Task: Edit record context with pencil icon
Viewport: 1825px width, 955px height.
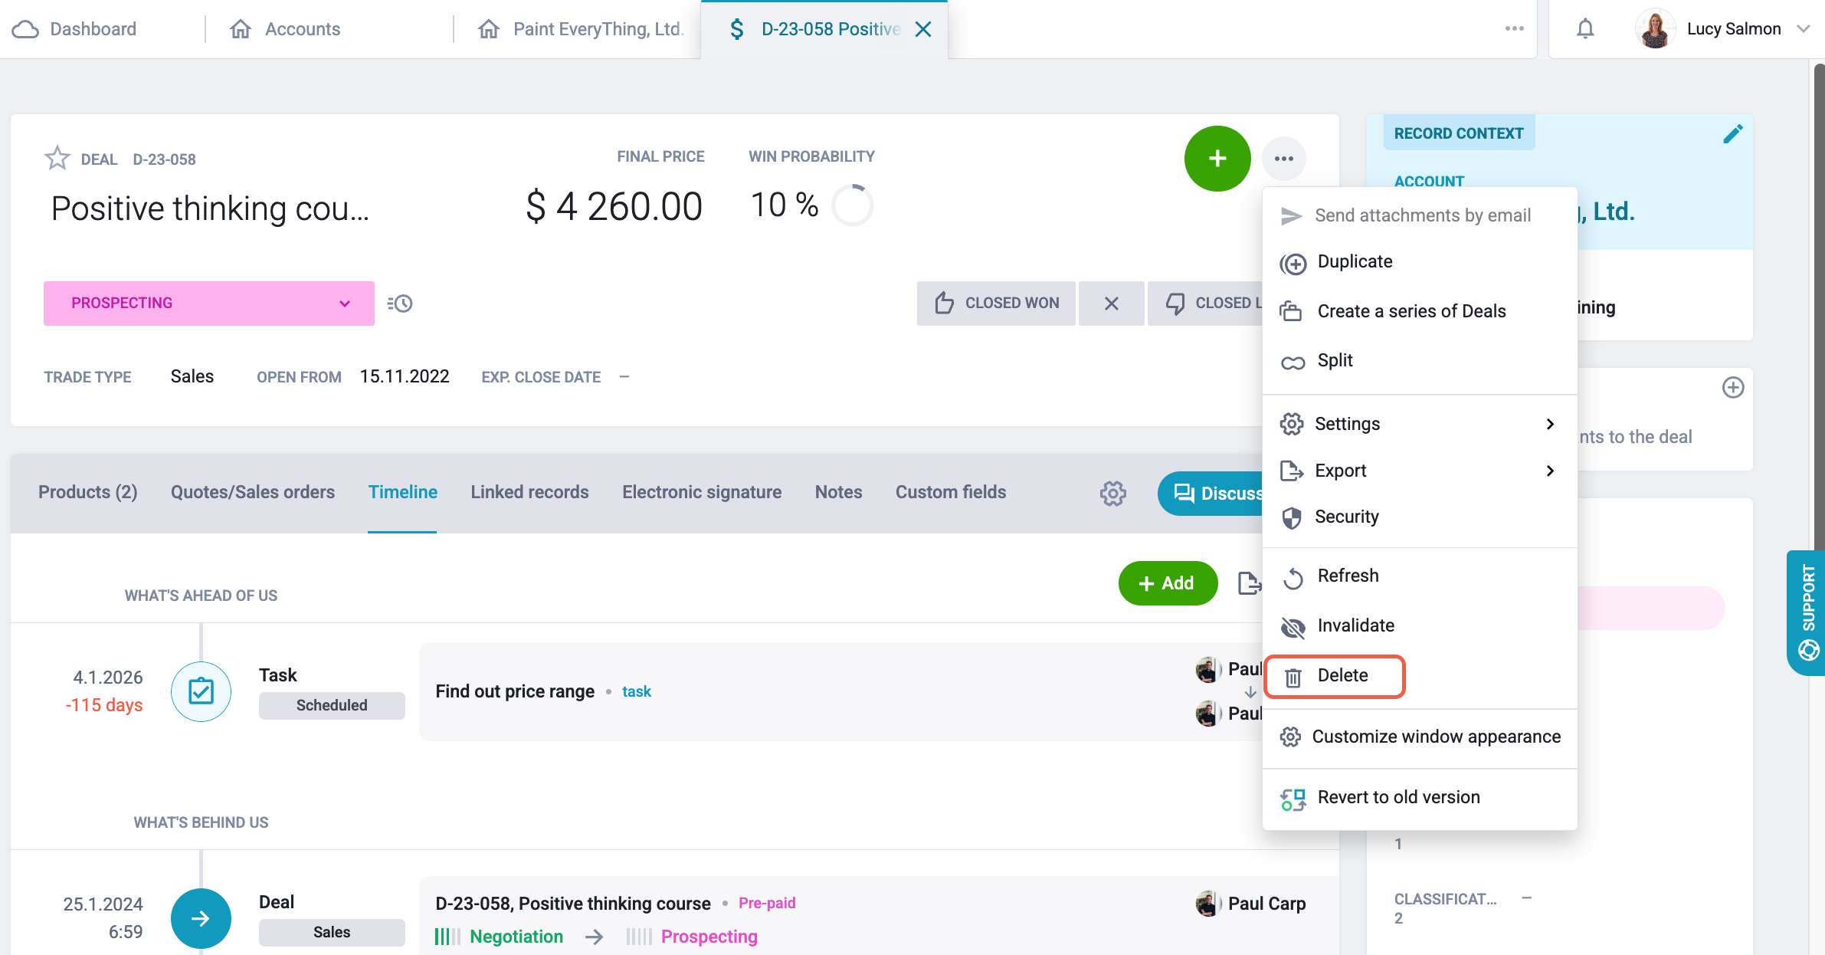Action: [x=1732, y=133]
